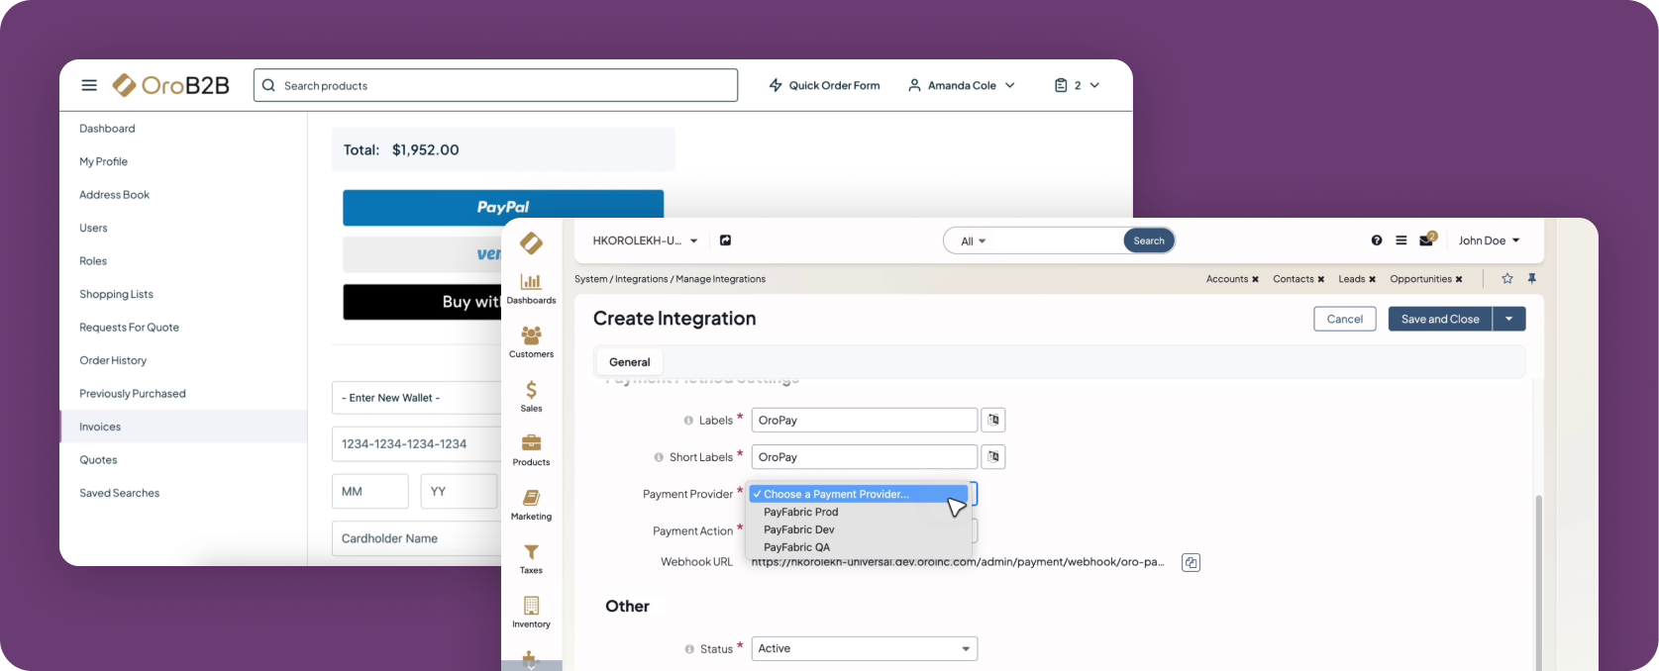Open My Profile in OroB2B sidebar
This screenshot has width=1659, height=671.
103,161
